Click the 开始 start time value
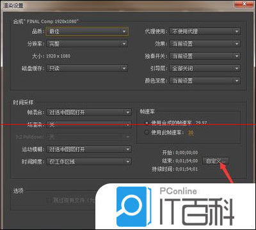The width and height of the screenshot is (256, 230). pos(187,153)
